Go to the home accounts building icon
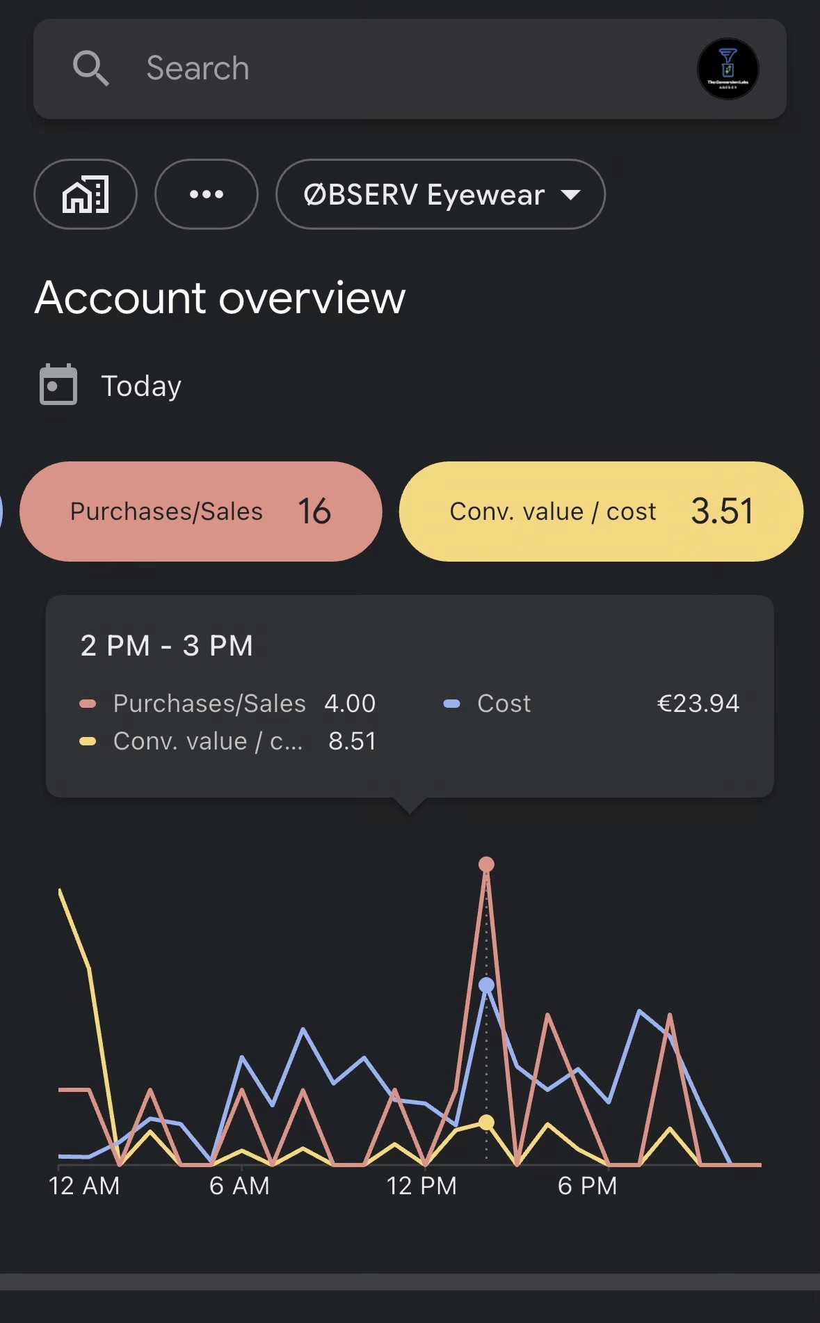Viewport: 820px width, 1323px height. [x=86, y=194]
